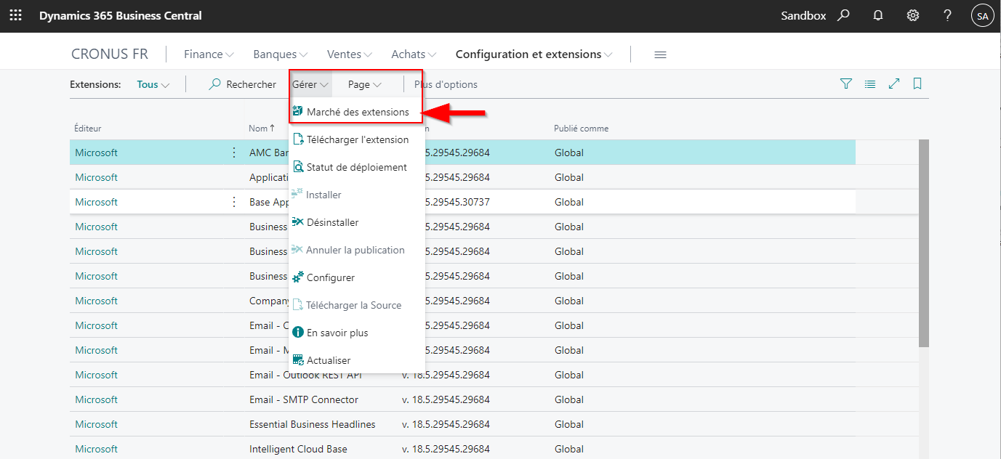Choose Désinstaller from the Gérer menu
Screen dimensions: 1001x459
[x=332, y=222]
